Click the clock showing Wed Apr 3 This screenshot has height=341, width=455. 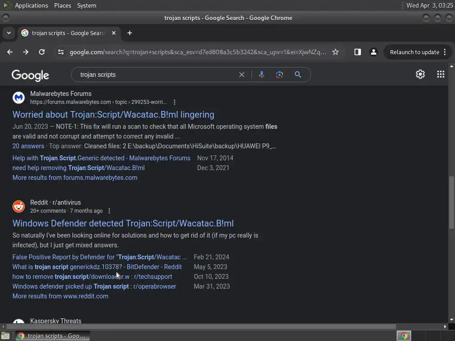430,5
